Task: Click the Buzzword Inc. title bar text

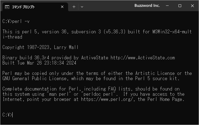Action: tap(147, 5)
